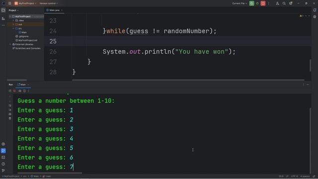Open Search Everywhere magnifier icon
The width and height of the screenshot is (318, 179).
coord(284,3)
